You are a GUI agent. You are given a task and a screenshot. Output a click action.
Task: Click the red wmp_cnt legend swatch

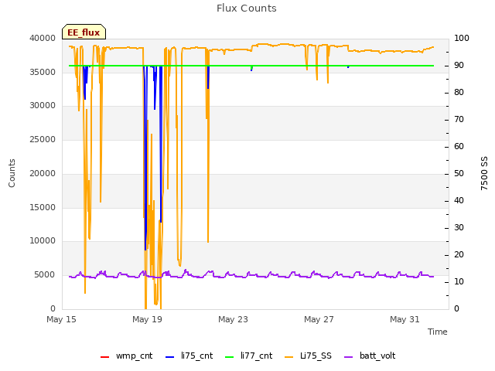(x=104, y=357)
